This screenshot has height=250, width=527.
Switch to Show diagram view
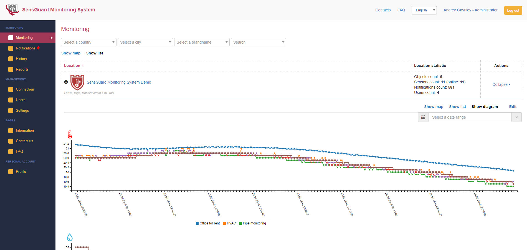click(485, 107)
